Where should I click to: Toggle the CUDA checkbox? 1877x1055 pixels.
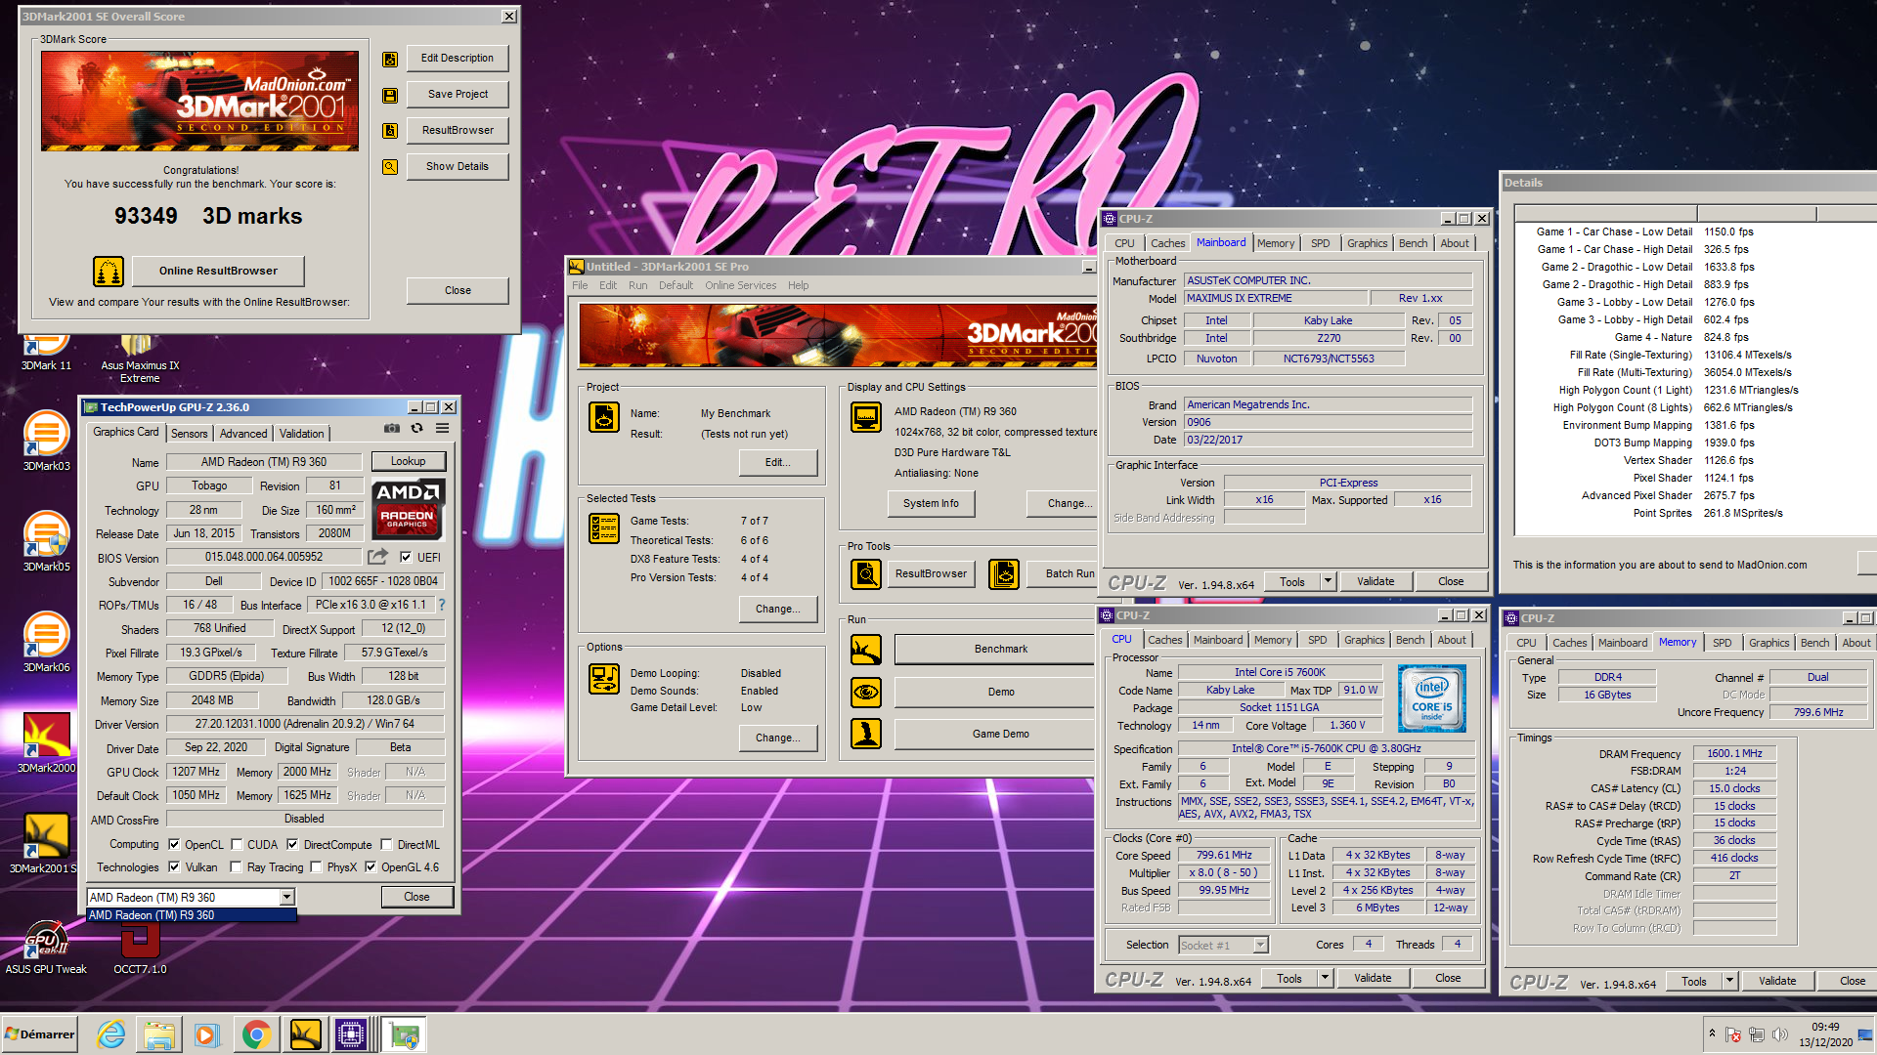point(237,845)
